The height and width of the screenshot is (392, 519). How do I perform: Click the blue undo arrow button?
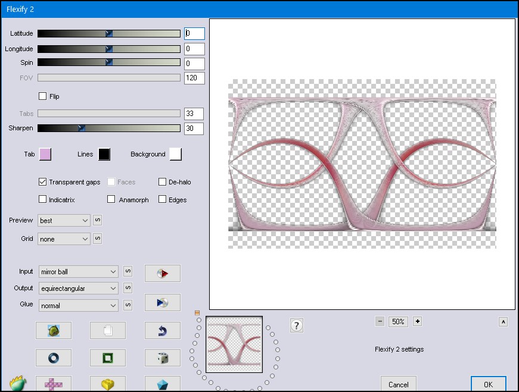click(163, 330)
